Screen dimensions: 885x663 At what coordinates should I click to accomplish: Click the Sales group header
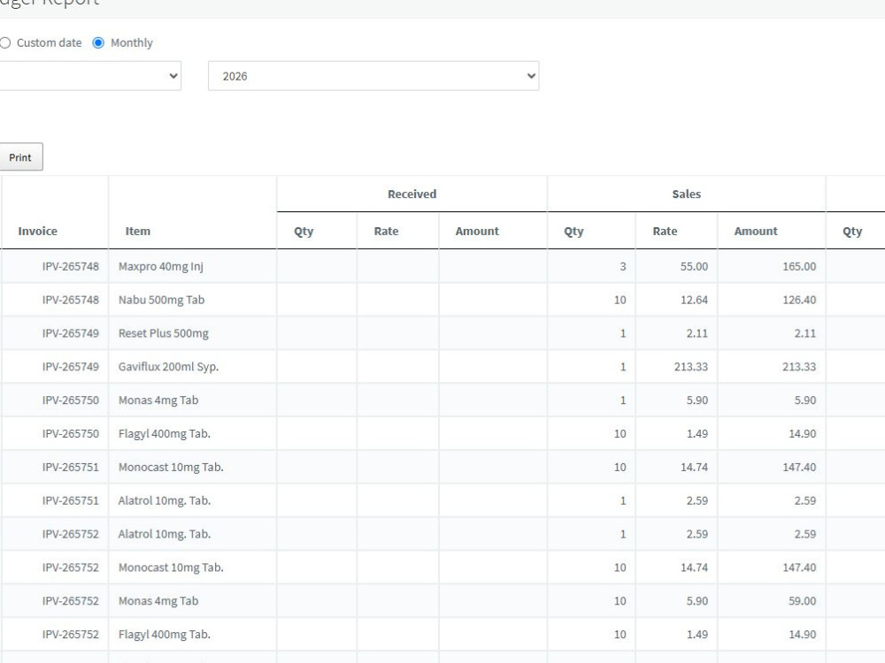(687, 194)
